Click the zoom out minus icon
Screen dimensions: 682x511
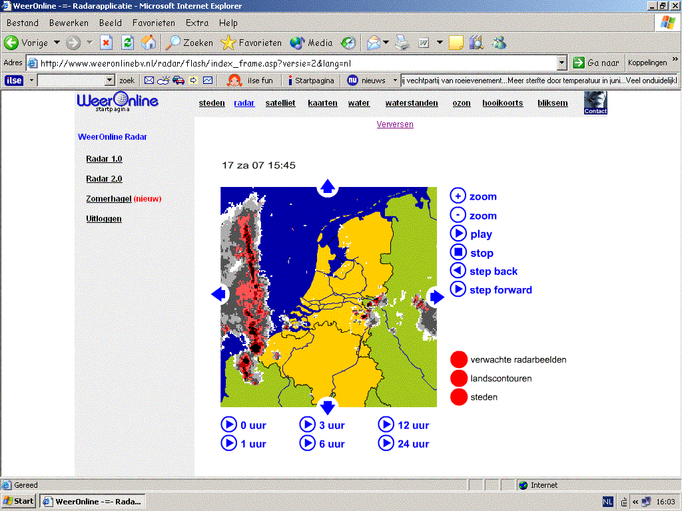pyautogui.click(x=458, y=215)
